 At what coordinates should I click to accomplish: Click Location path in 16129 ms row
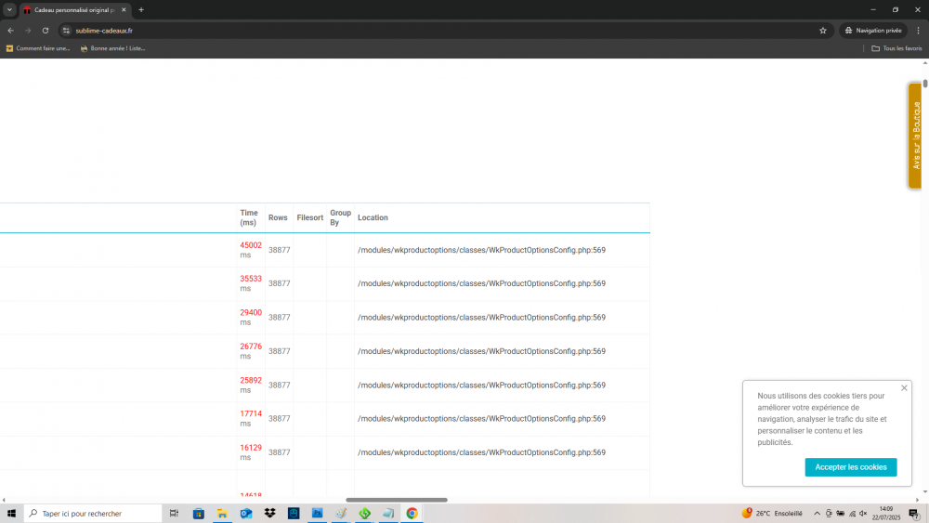point(481,452)
